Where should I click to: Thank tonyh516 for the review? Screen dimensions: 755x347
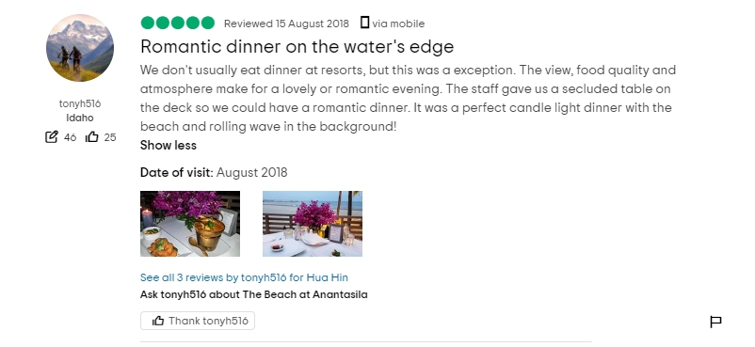coord(198,321)
